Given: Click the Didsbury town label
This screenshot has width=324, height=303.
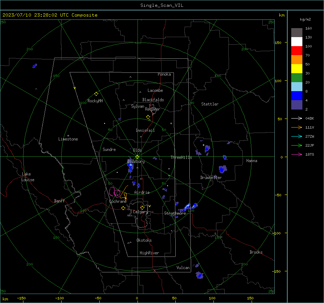Looking at the screenshot, I should pyautogui.click(x=136, y=161).
